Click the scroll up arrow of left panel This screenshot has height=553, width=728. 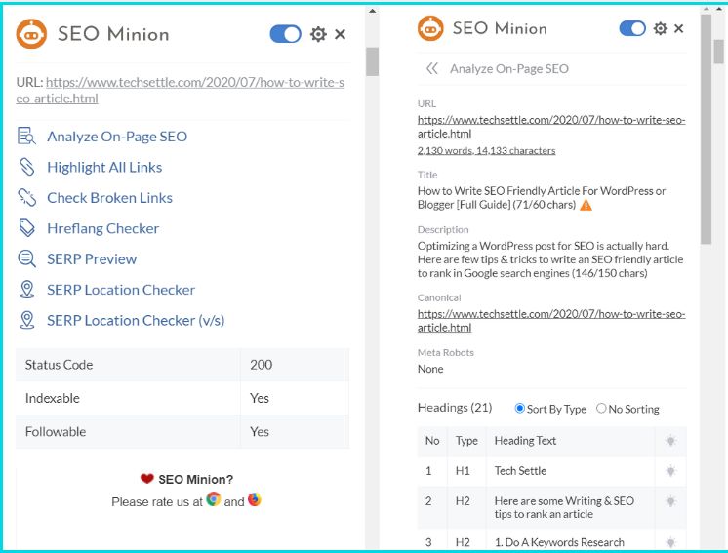373,10
